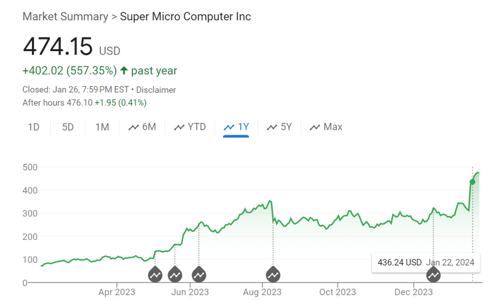Click the event marker near Dec 2023
504x300 pixels.
[x=433, y=275]
